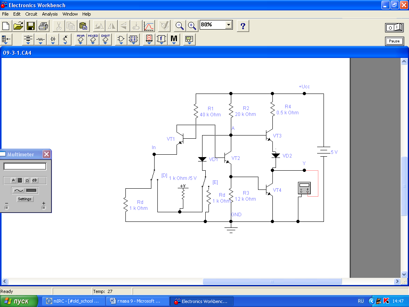Viewport: 409px width, 307px height.
Task: Open the Controls parts bin
Action: pos(161,40)
